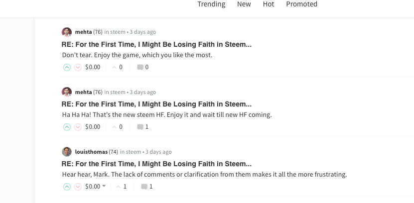414x203 pixels.
Task: Upvote mehta's "Ha Ha Ha!" comment
Action: coord(67,127)
